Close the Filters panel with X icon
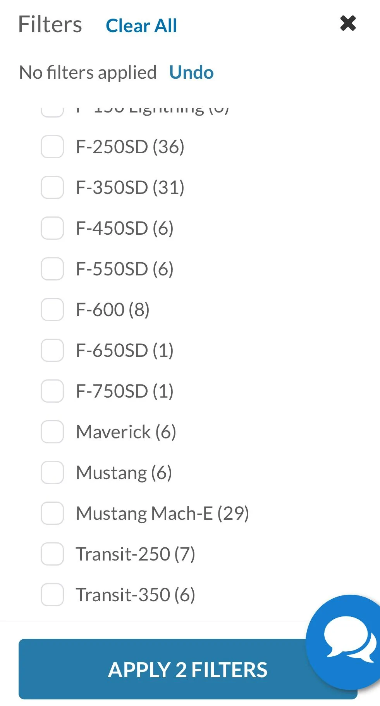Image resolution: width=380 pixels, height=706 pixels. tap(348, 23)
